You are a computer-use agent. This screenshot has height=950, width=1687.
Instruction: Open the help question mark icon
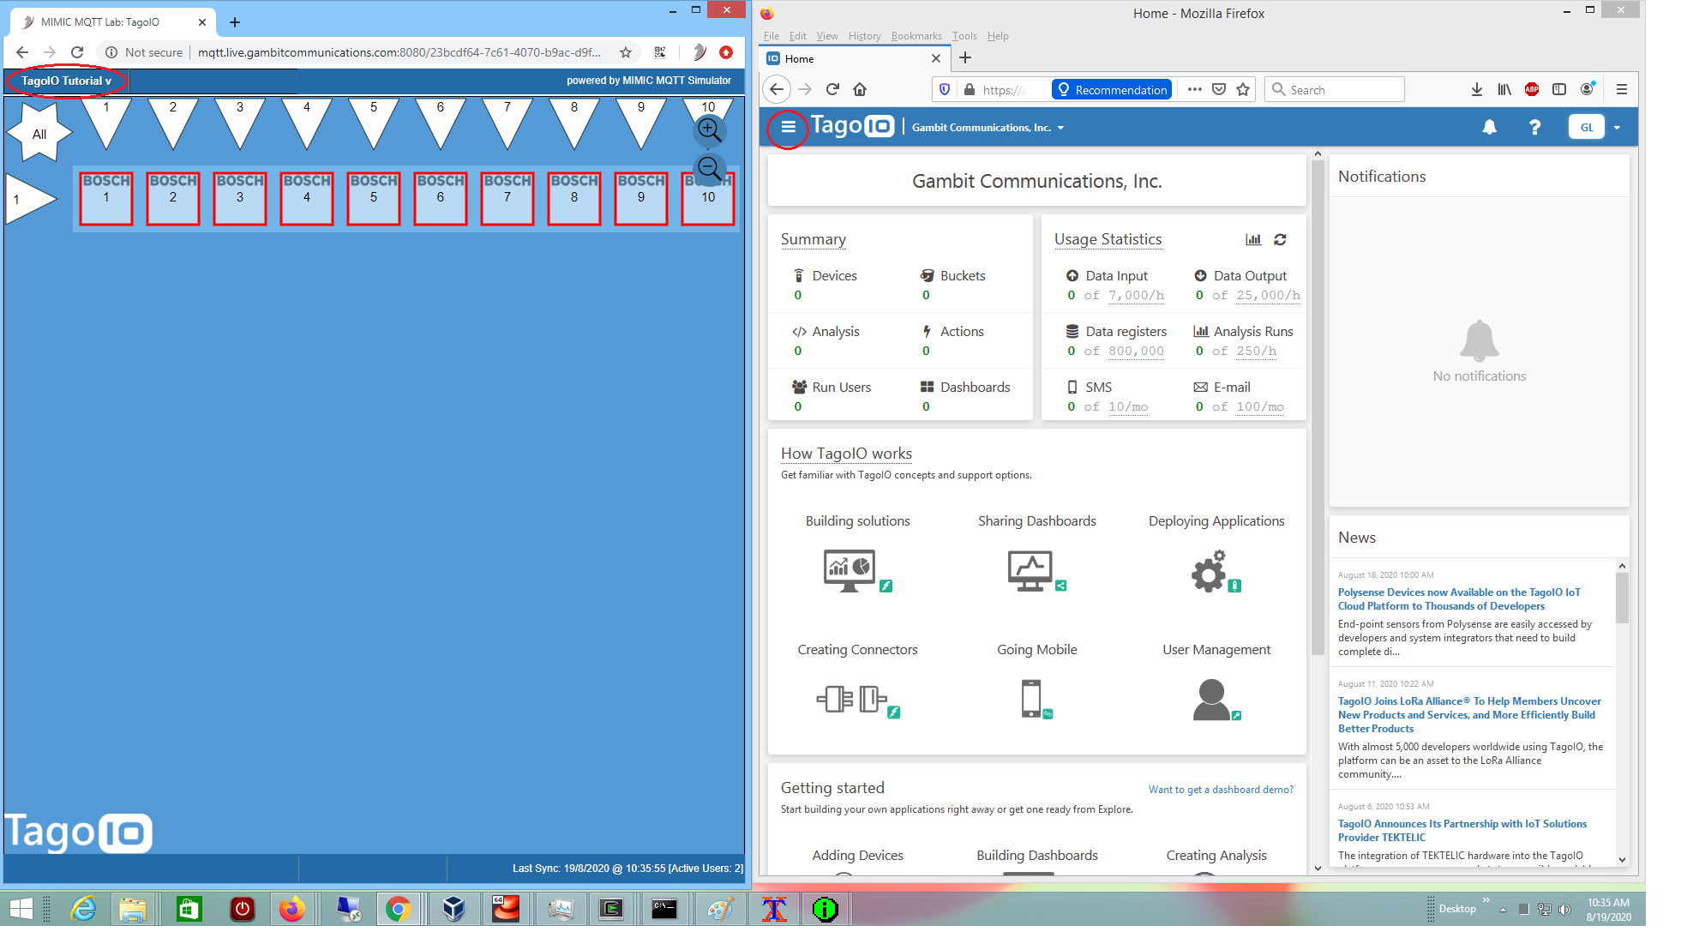(1534, 127)
